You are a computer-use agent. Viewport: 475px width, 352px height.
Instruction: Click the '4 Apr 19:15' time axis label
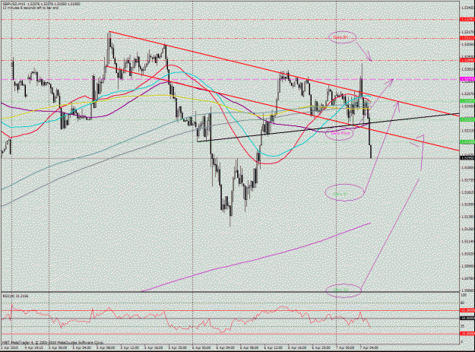34,347
